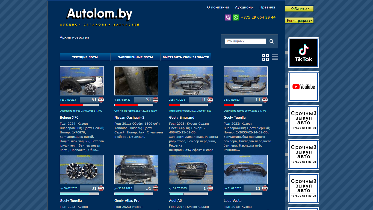Screen dimensions: 373x210
Task: Click Lada Vesta cyan progress bar
Action: click(x=243, y=194)
